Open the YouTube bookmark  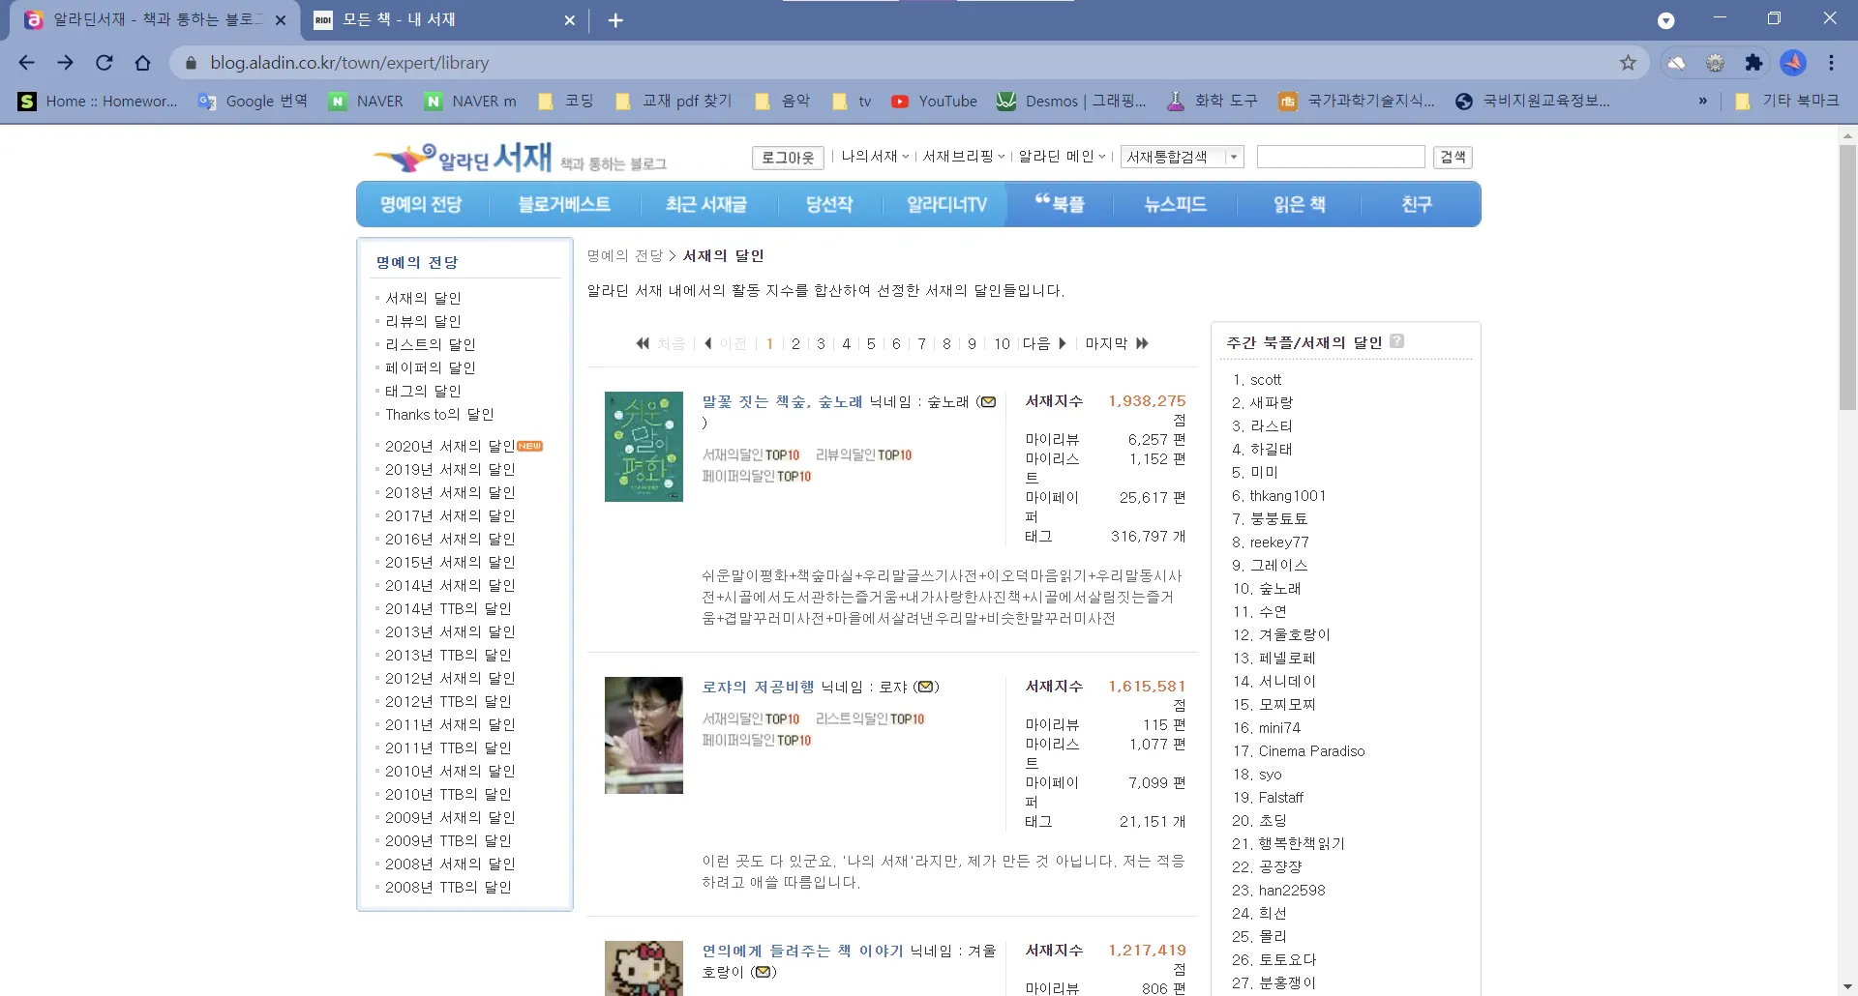coord(934,101)
